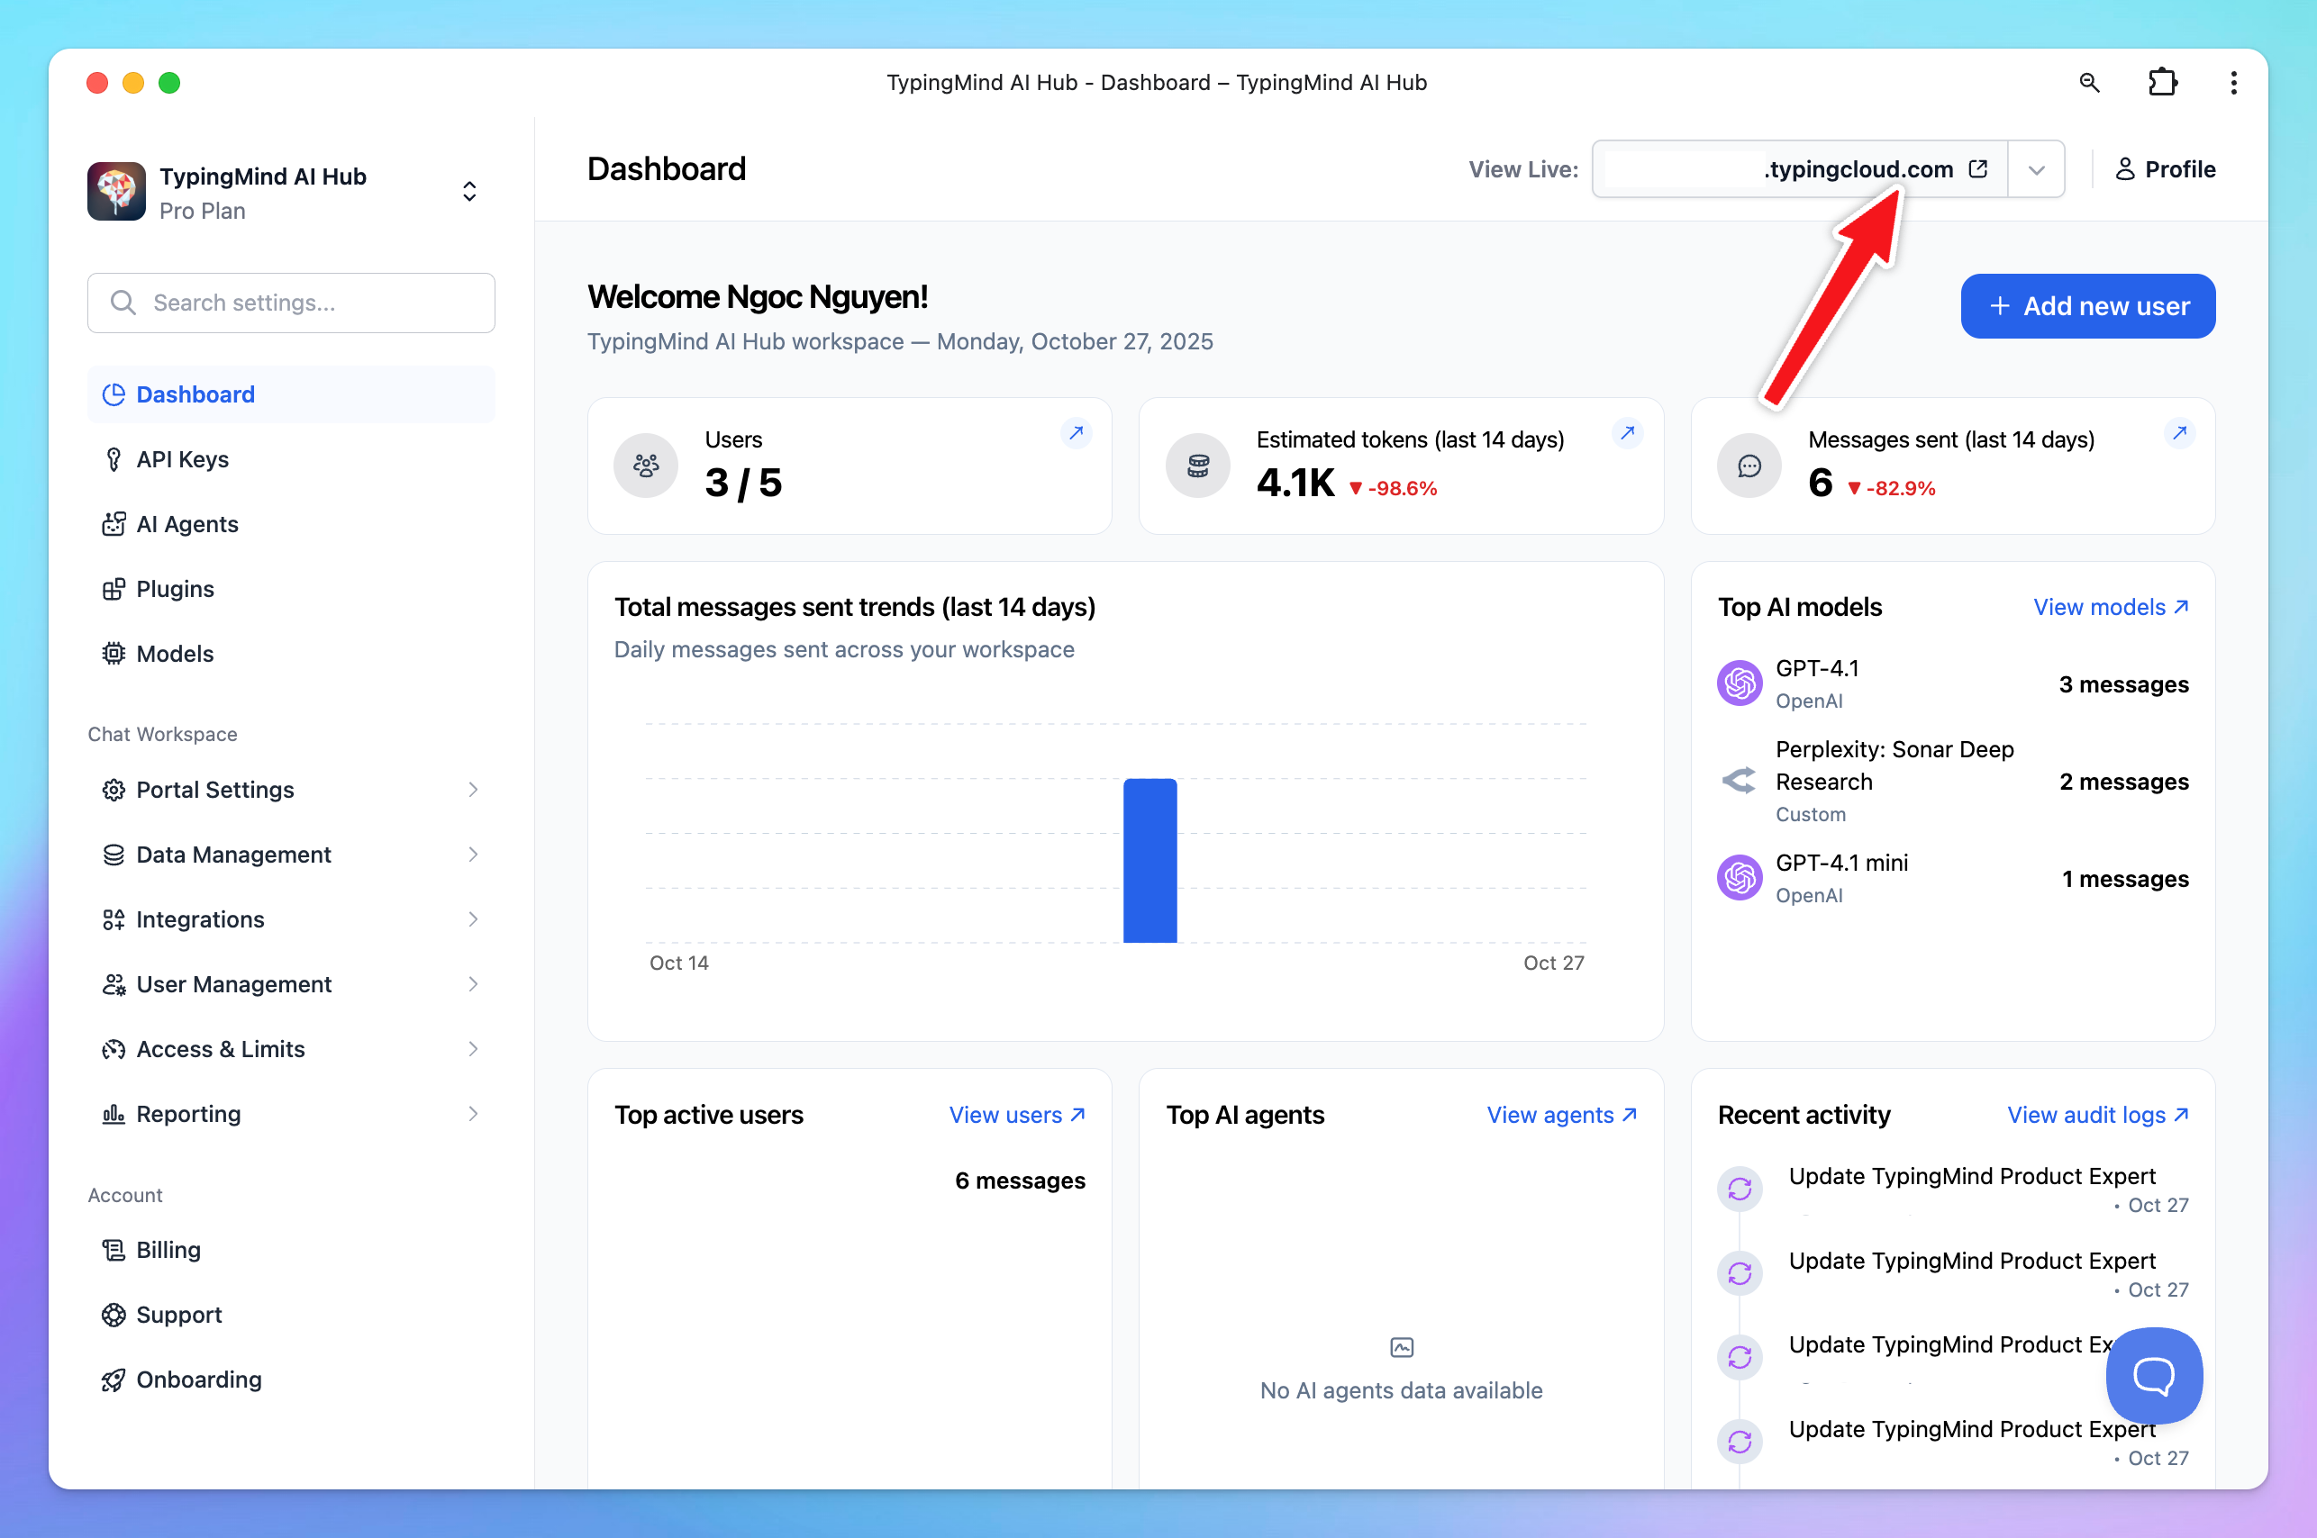Image resolution: width=2317 pixels, height=1538 pixels.
Task: Follow the View audit logs link
Action: (x=2097, y=1114)
